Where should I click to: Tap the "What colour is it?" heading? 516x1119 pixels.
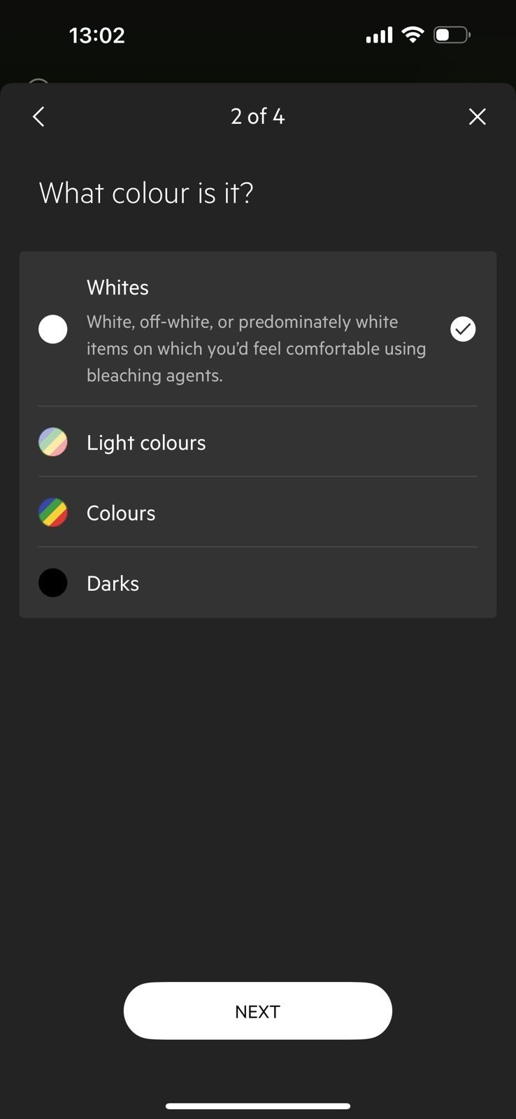[x=146, y=193]
